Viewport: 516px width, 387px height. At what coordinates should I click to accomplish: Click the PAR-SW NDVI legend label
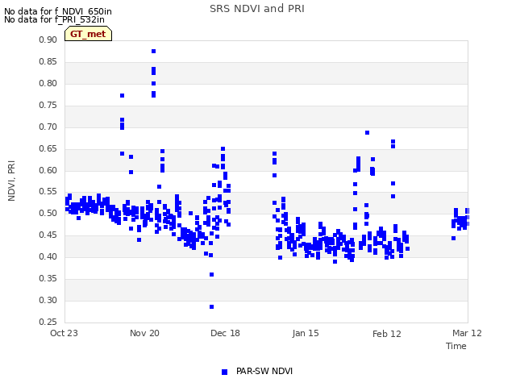pos(264,371)
